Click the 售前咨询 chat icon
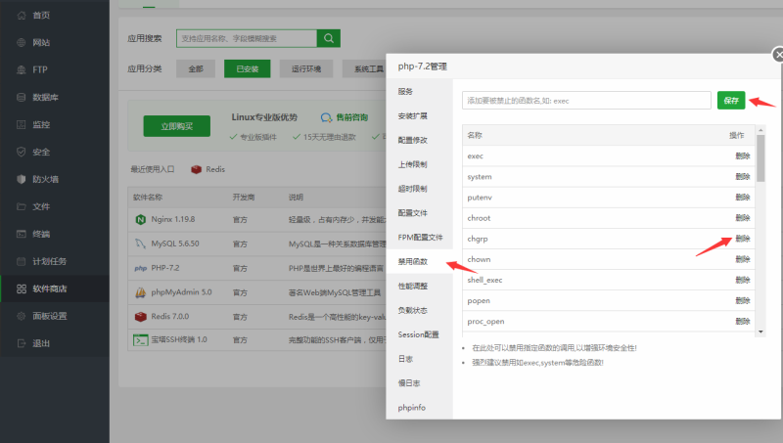Viewport: 783px width, 443px height. pyautogui.click(x=326, y=117)
